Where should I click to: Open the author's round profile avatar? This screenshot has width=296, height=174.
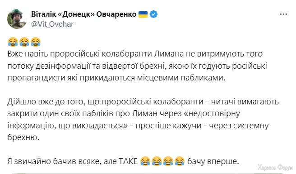pyautogui.click(x=17, y=19)
